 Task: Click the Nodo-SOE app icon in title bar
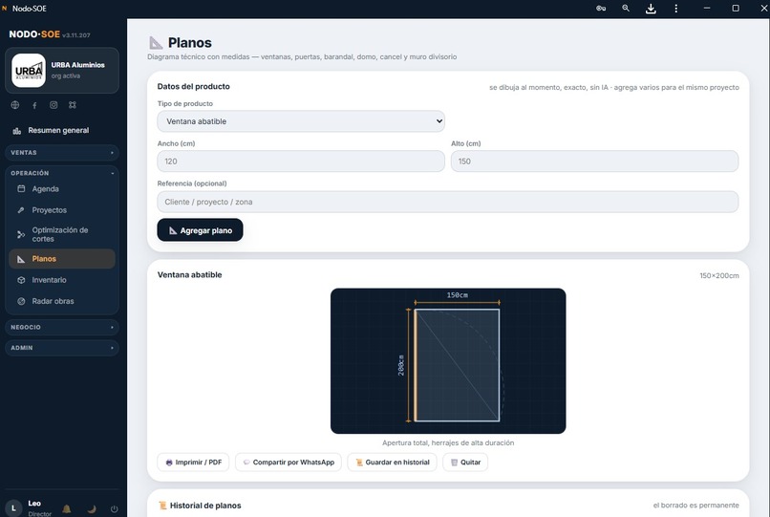coord(5,9)
